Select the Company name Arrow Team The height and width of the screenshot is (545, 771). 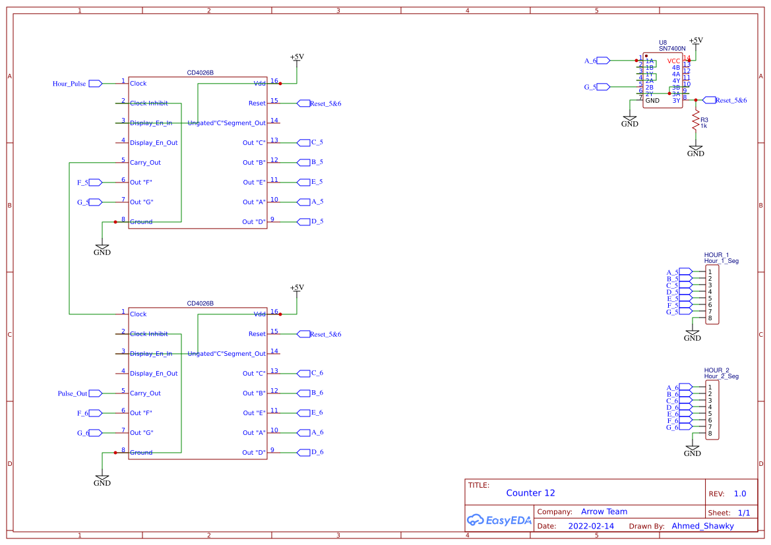[x=604, y=511]
